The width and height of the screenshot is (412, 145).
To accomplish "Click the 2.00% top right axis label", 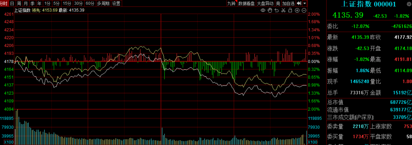I will pos(314,14).
